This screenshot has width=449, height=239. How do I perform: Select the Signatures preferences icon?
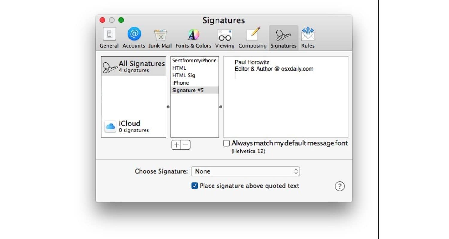[x=283, y=38]
